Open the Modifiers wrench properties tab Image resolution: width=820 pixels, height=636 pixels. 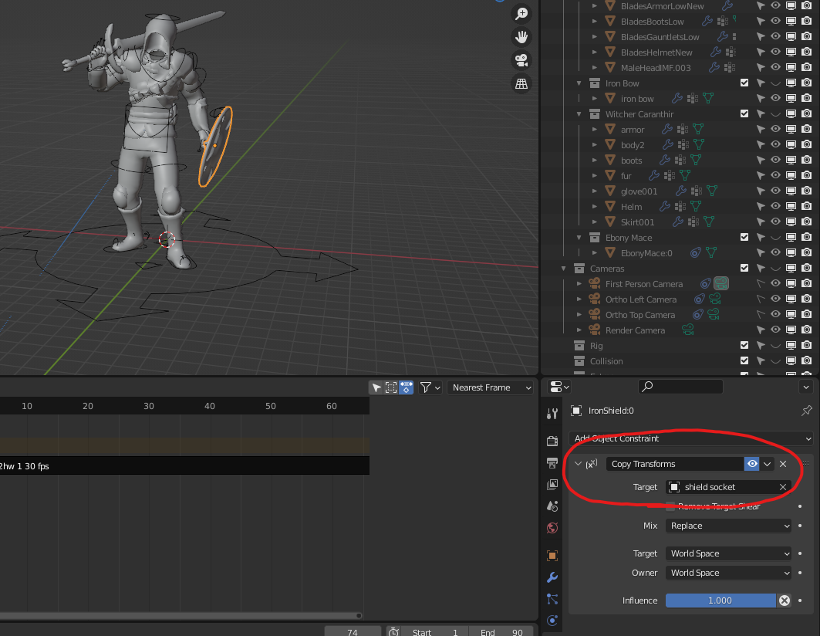552,577
